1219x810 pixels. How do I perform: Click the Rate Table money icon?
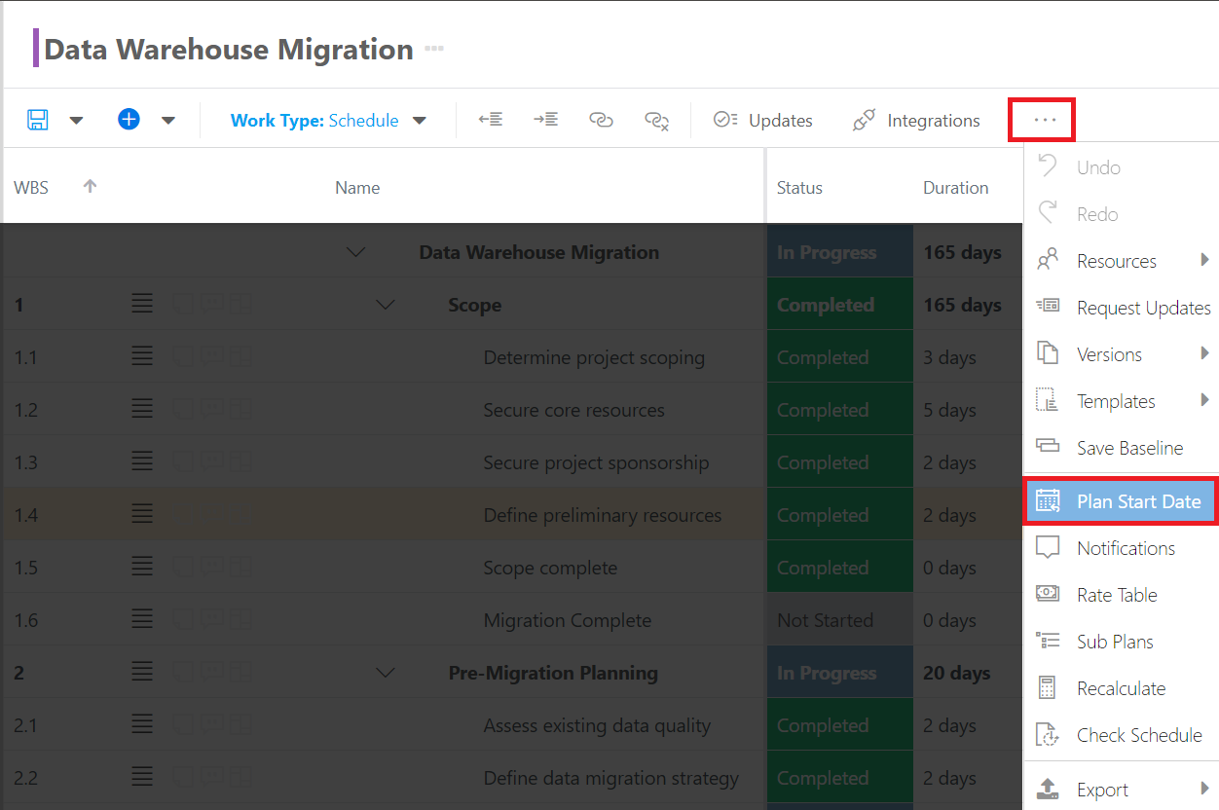point(1048,594)
